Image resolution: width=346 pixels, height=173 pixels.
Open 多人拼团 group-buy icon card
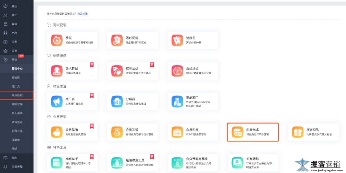56,71
